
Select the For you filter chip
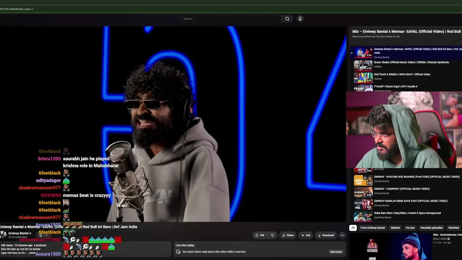(410, 228)
